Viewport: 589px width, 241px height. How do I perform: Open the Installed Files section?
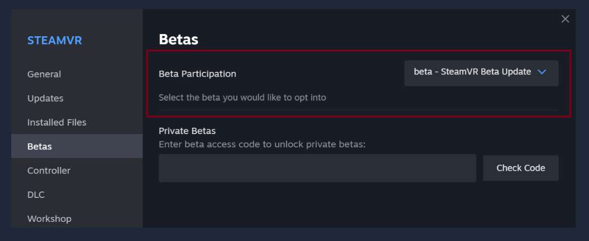[57, 122]
